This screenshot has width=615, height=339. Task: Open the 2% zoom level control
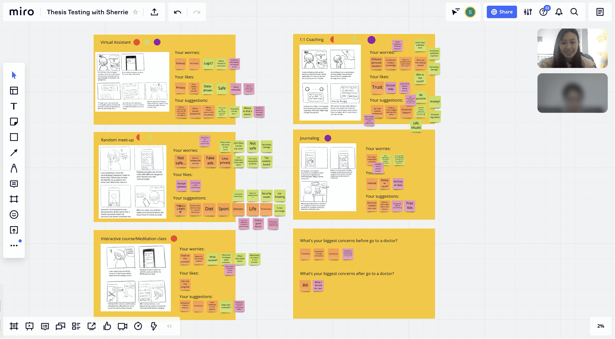601,326
